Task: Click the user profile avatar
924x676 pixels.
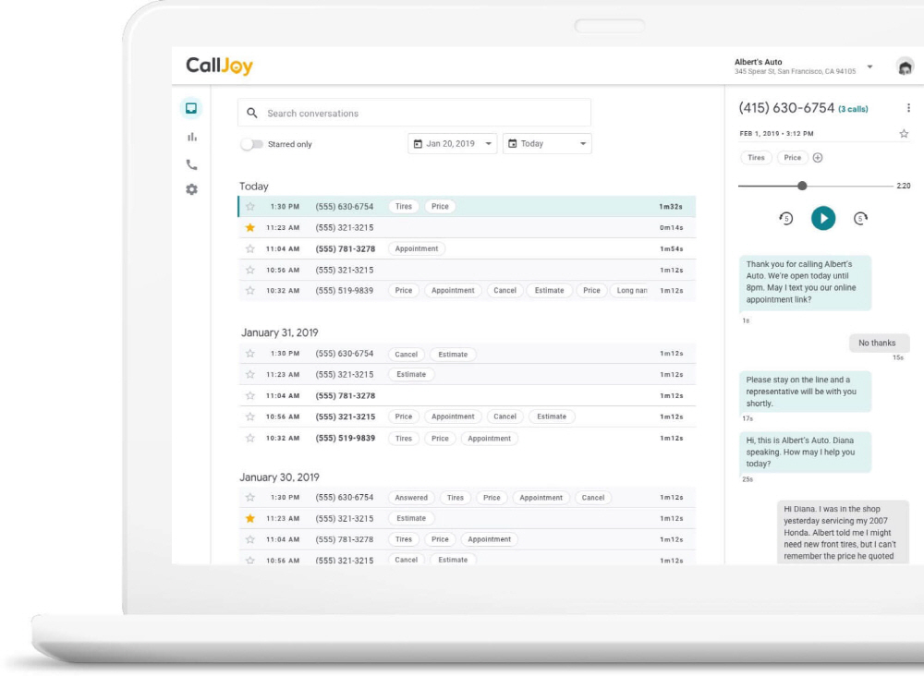Action: click(905, 66)
